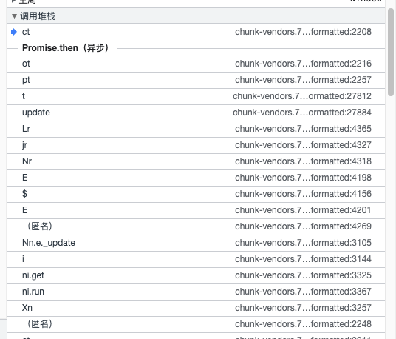396x339 pixels.
Task: Click the 调用堆栈 section header label
Action: 38,16
